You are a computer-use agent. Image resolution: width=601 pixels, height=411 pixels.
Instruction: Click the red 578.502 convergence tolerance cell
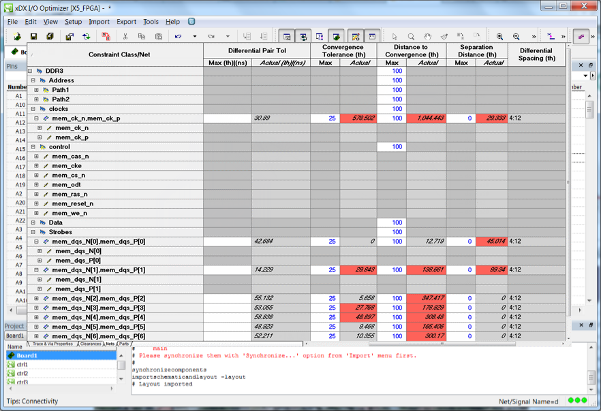[358, 118]
